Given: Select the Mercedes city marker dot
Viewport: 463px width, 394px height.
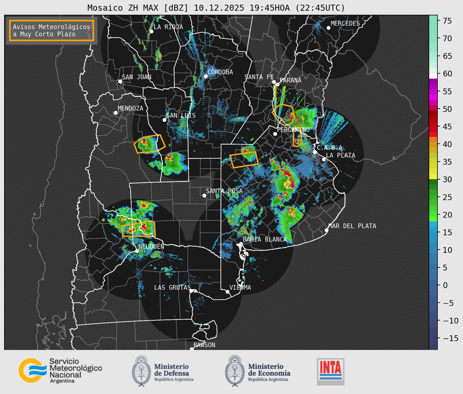Looking at the screenshot, I should point(329,28).
